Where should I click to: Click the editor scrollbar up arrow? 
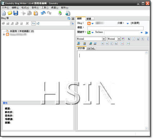[146, 53]
